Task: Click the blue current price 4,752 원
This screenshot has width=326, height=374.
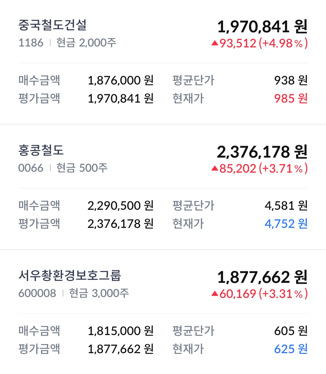Action: tap(286, 224)
